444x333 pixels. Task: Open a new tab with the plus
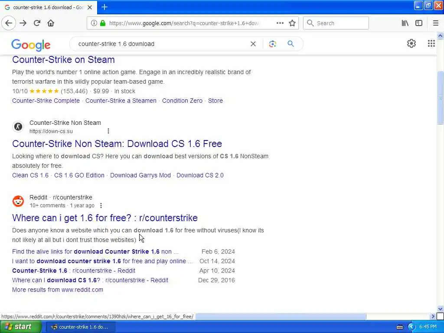[104, 7]
